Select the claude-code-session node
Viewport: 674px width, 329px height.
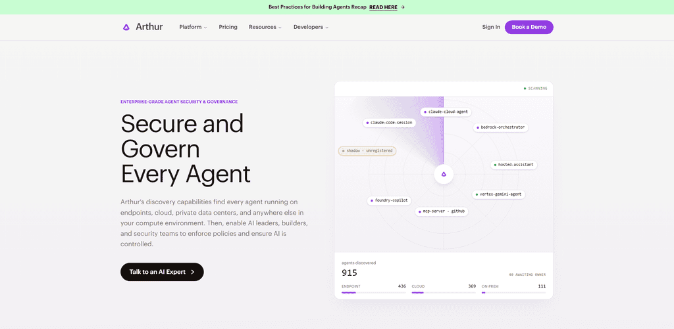coord(389,123)
